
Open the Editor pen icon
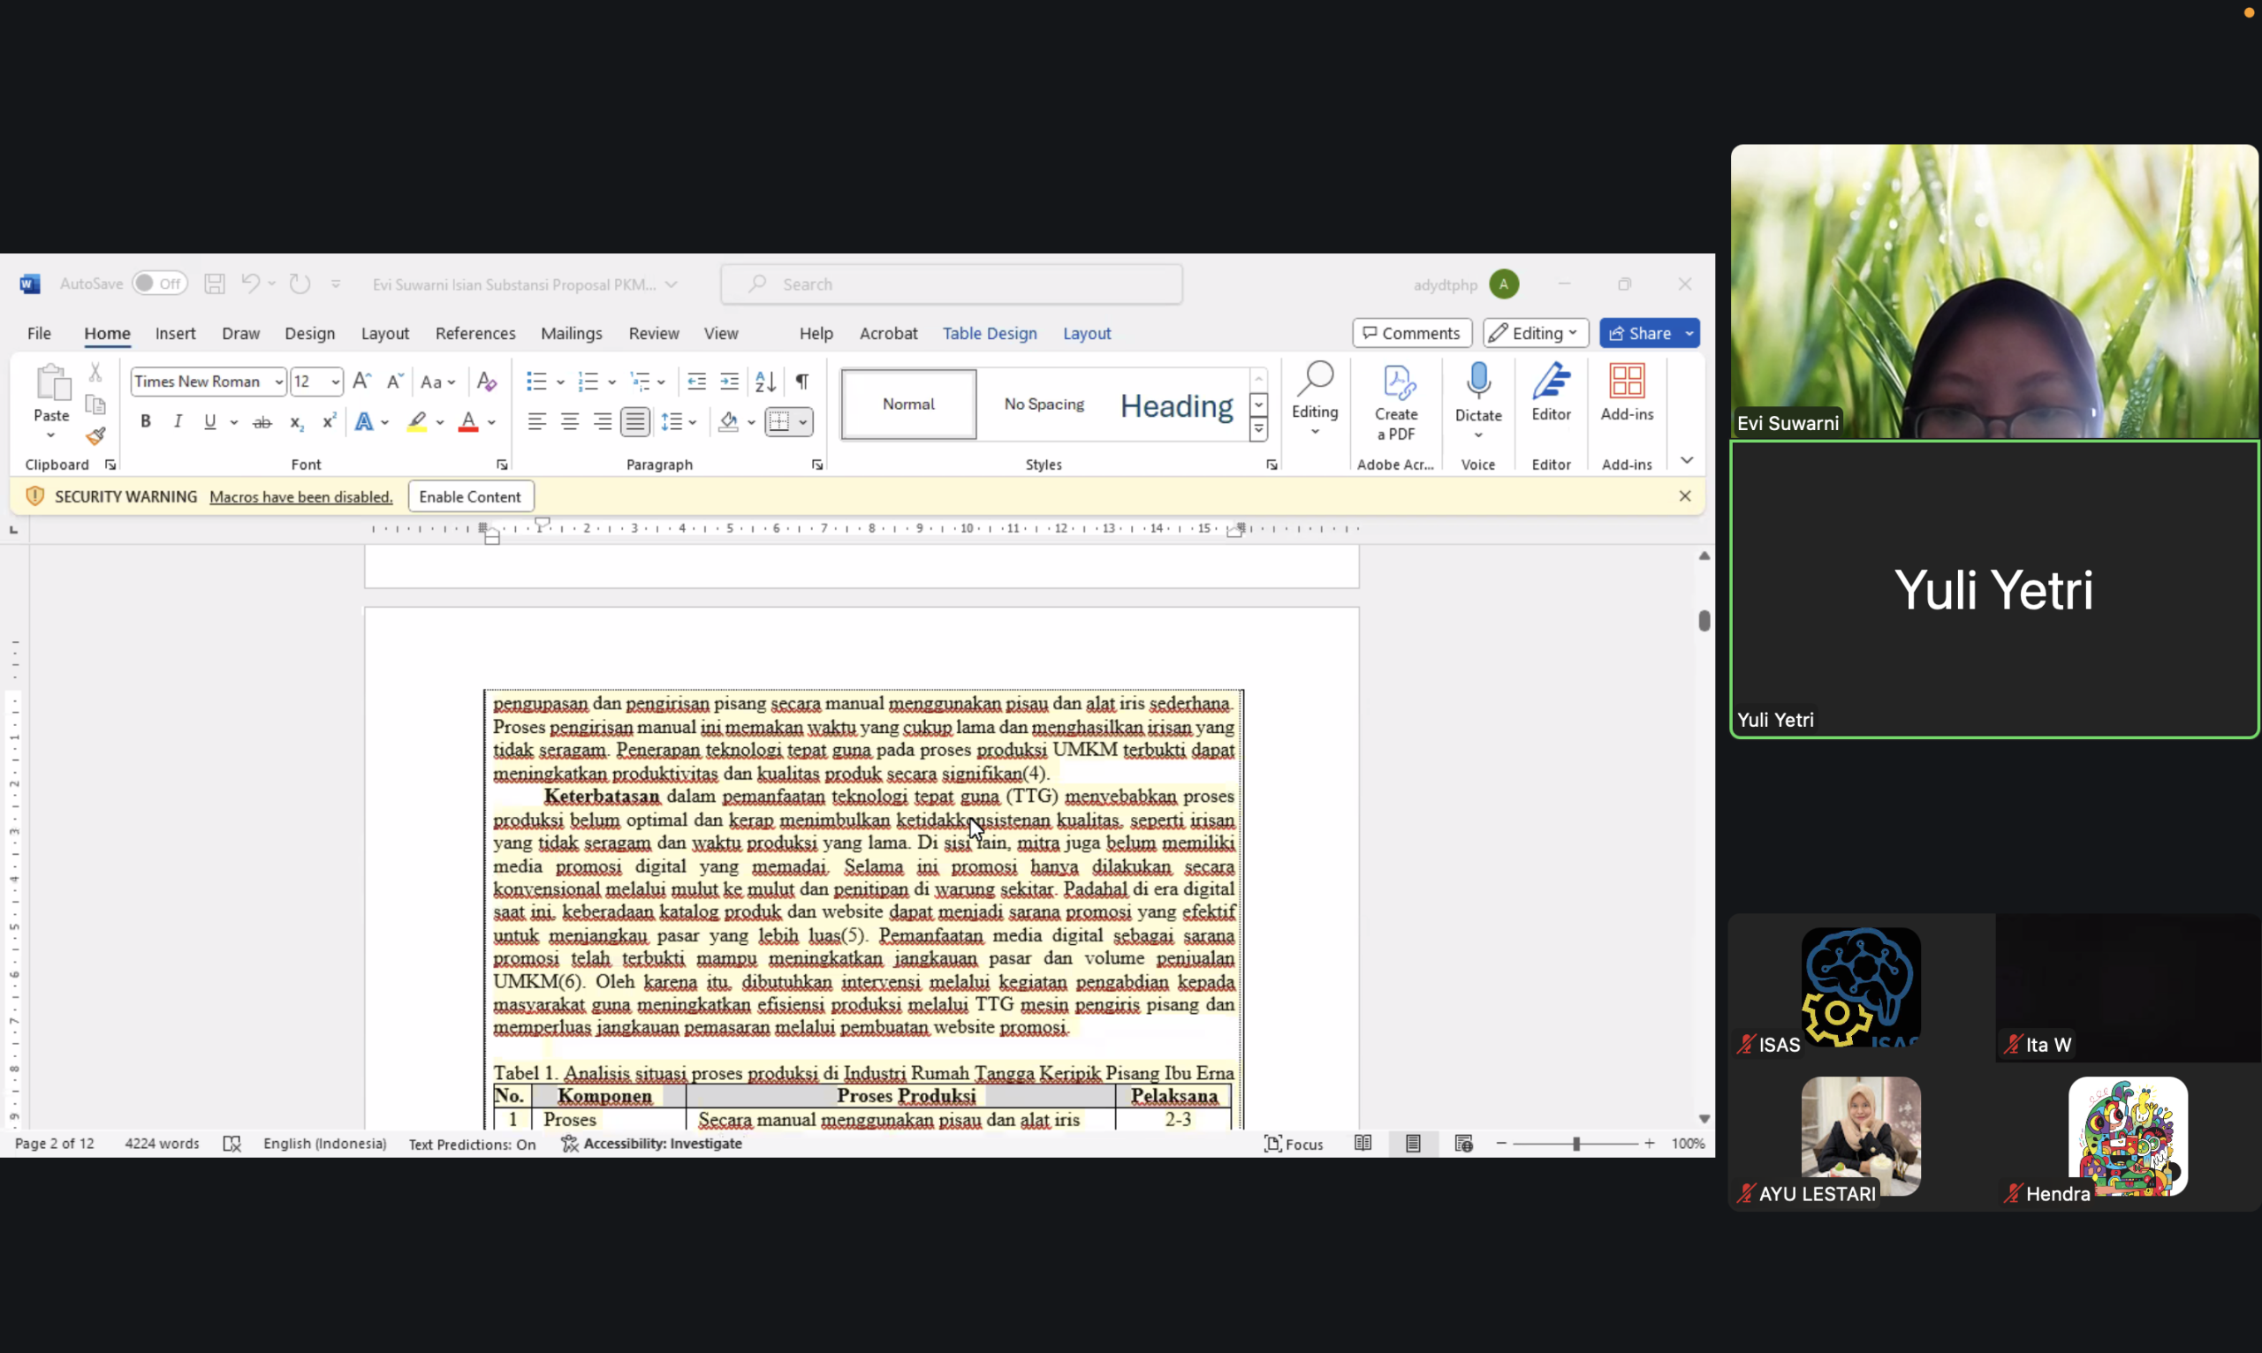(x=1551, y=382)
